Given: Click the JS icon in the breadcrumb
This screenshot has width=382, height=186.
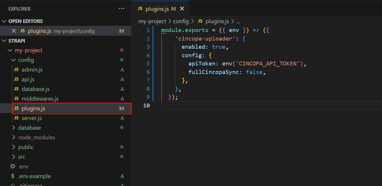Looking at the screenshot, I should click(x=200, y=21).
